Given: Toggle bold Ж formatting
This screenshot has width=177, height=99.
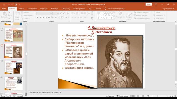Looking at the screenshot, I should coord(38,17).
